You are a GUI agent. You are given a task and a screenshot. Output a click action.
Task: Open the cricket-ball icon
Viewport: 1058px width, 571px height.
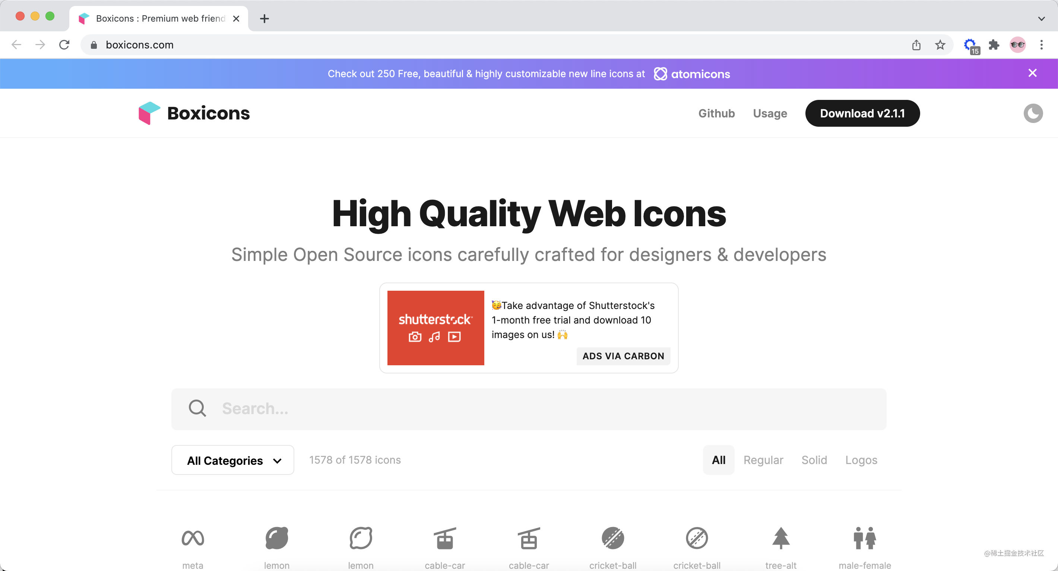coord(613,539)
